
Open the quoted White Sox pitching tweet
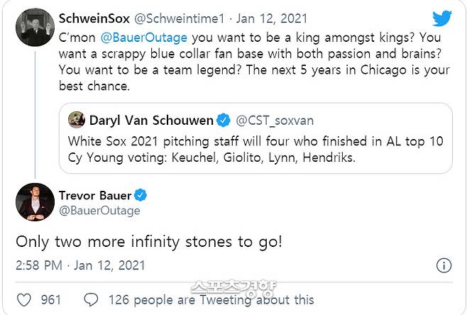point(256,149)
